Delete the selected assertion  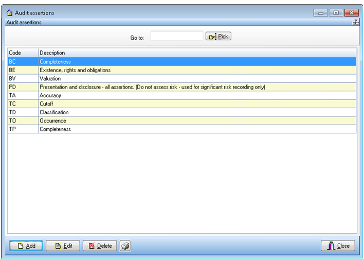click(100, 246)
